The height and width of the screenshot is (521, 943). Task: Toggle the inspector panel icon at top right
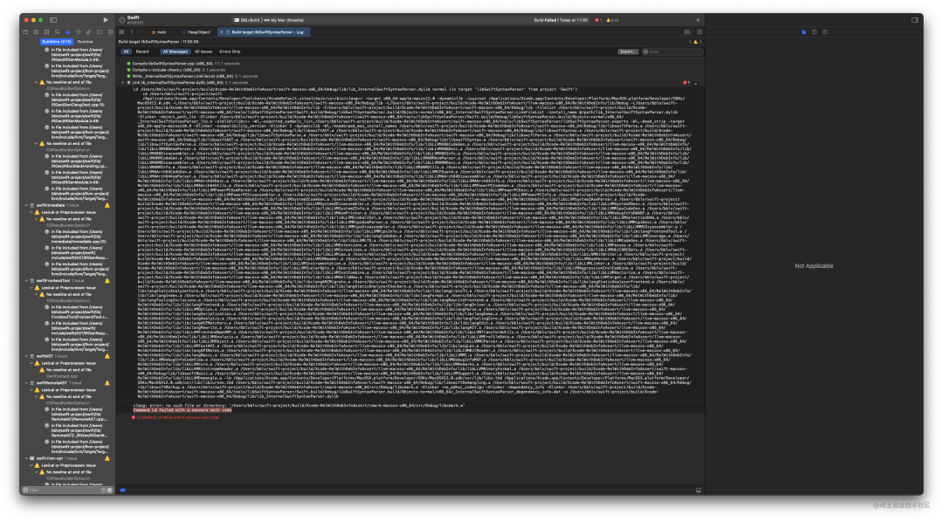tap(915, 20)
